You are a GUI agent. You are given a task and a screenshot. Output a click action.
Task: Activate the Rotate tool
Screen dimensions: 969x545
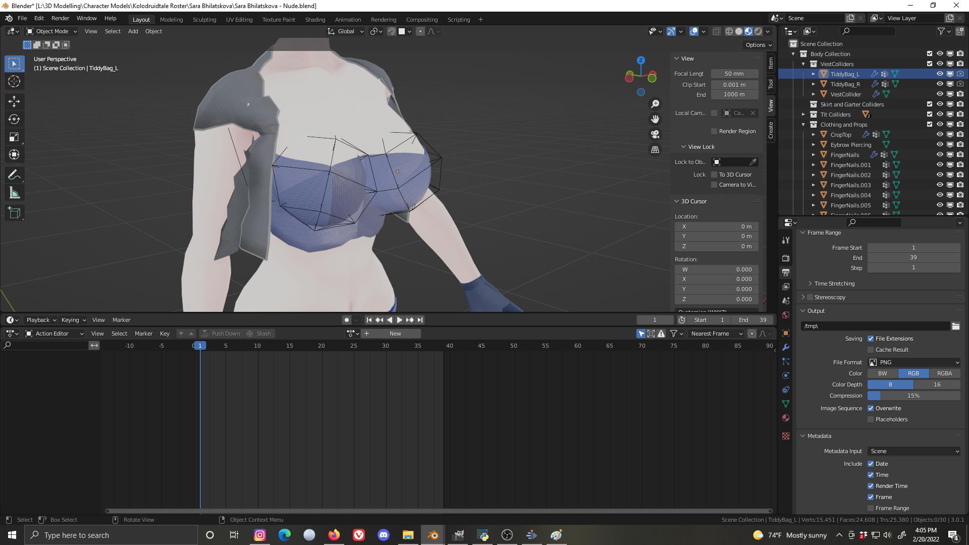14,119
